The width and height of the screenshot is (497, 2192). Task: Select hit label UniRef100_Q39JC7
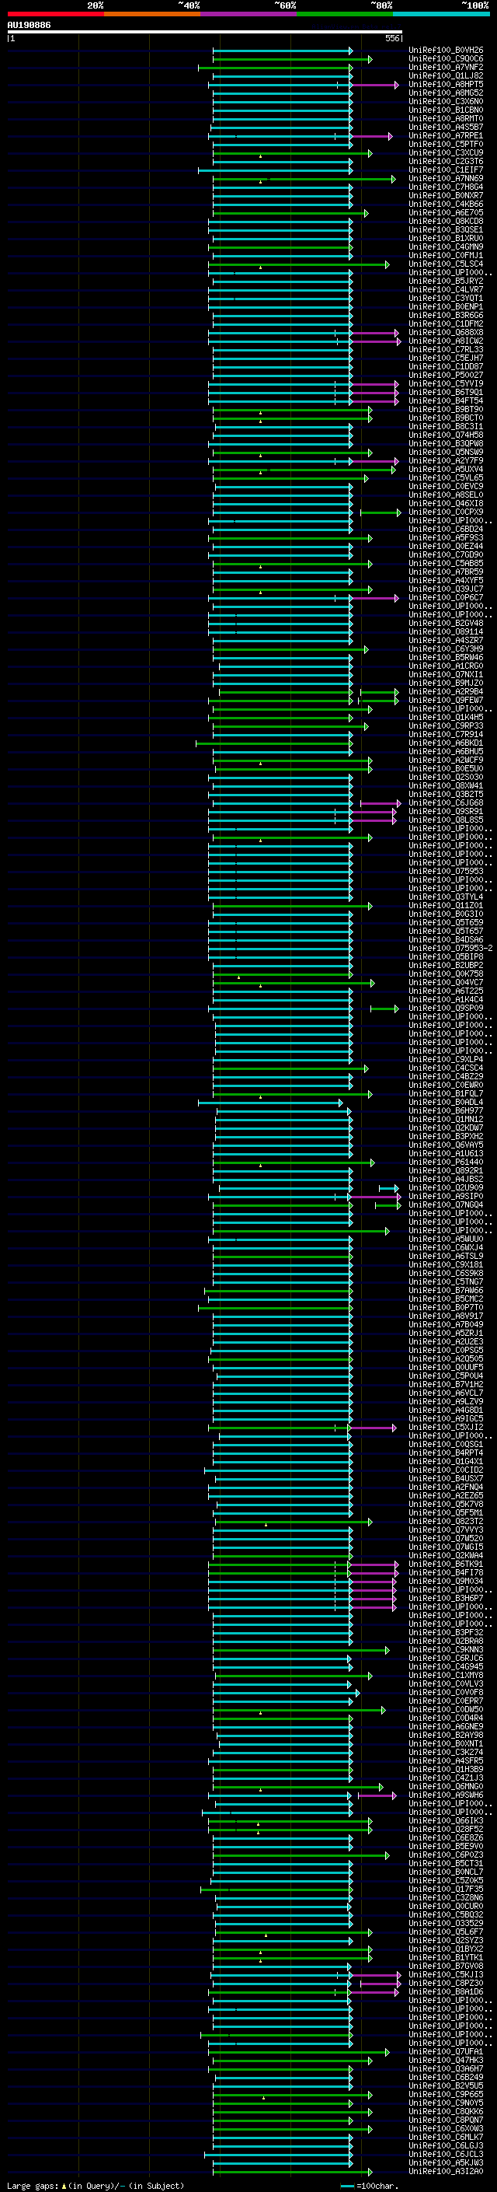[x=446, y=589]
